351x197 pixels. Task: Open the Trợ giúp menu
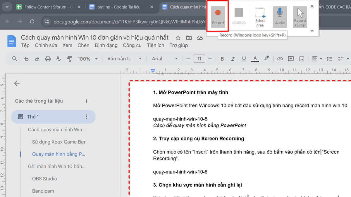coord(179,45)
